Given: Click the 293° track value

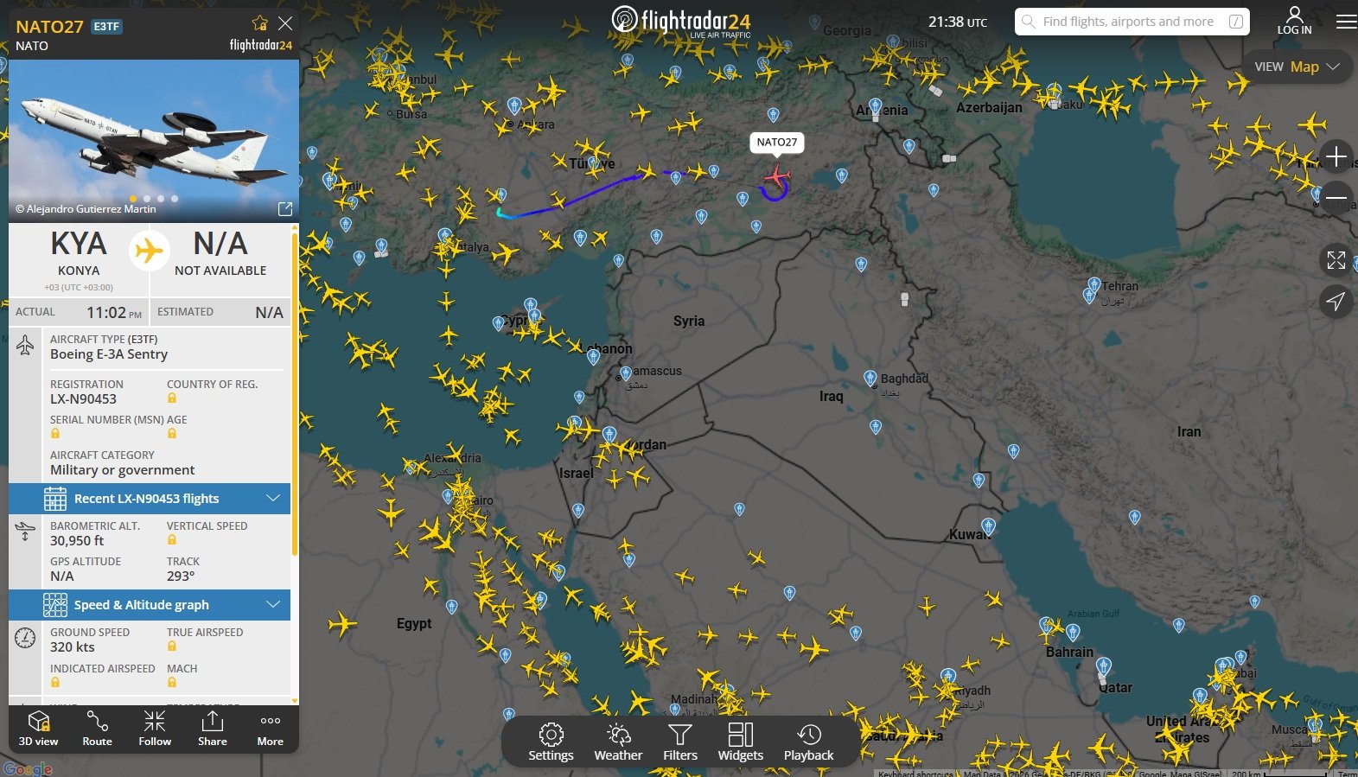Looking at the screenshot, I should tap(181, 576).
